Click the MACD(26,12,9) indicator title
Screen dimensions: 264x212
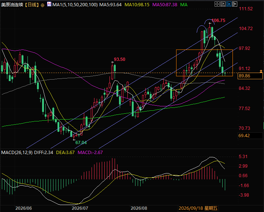(x=17, y=153)
